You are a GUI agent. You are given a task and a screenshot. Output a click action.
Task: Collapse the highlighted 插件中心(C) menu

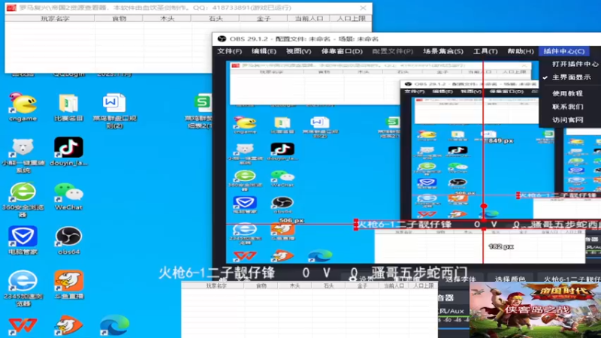coord(564,51)
